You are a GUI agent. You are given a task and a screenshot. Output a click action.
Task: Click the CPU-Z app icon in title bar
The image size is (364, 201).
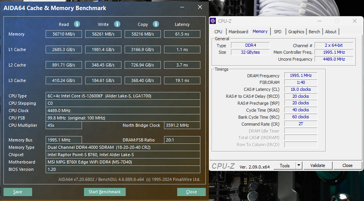coord(213,21)
